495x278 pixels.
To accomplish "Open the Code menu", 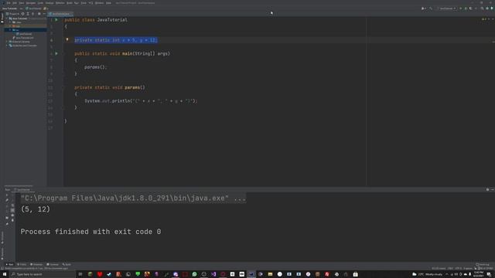I will tap(40, 3).
